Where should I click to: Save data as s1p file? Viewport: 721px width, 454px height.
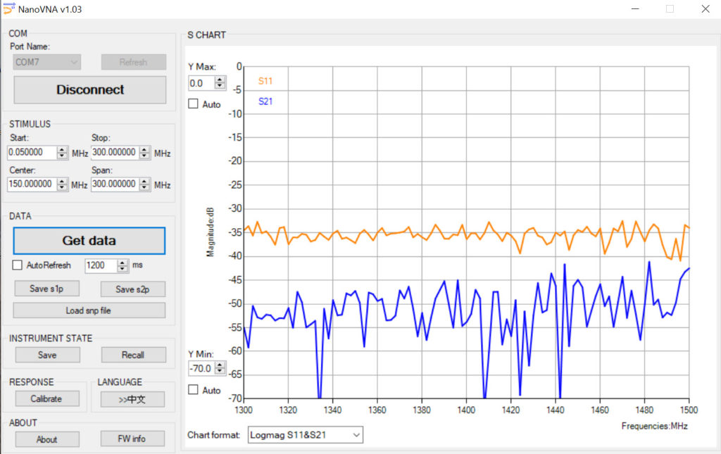(x=47, y=289)
